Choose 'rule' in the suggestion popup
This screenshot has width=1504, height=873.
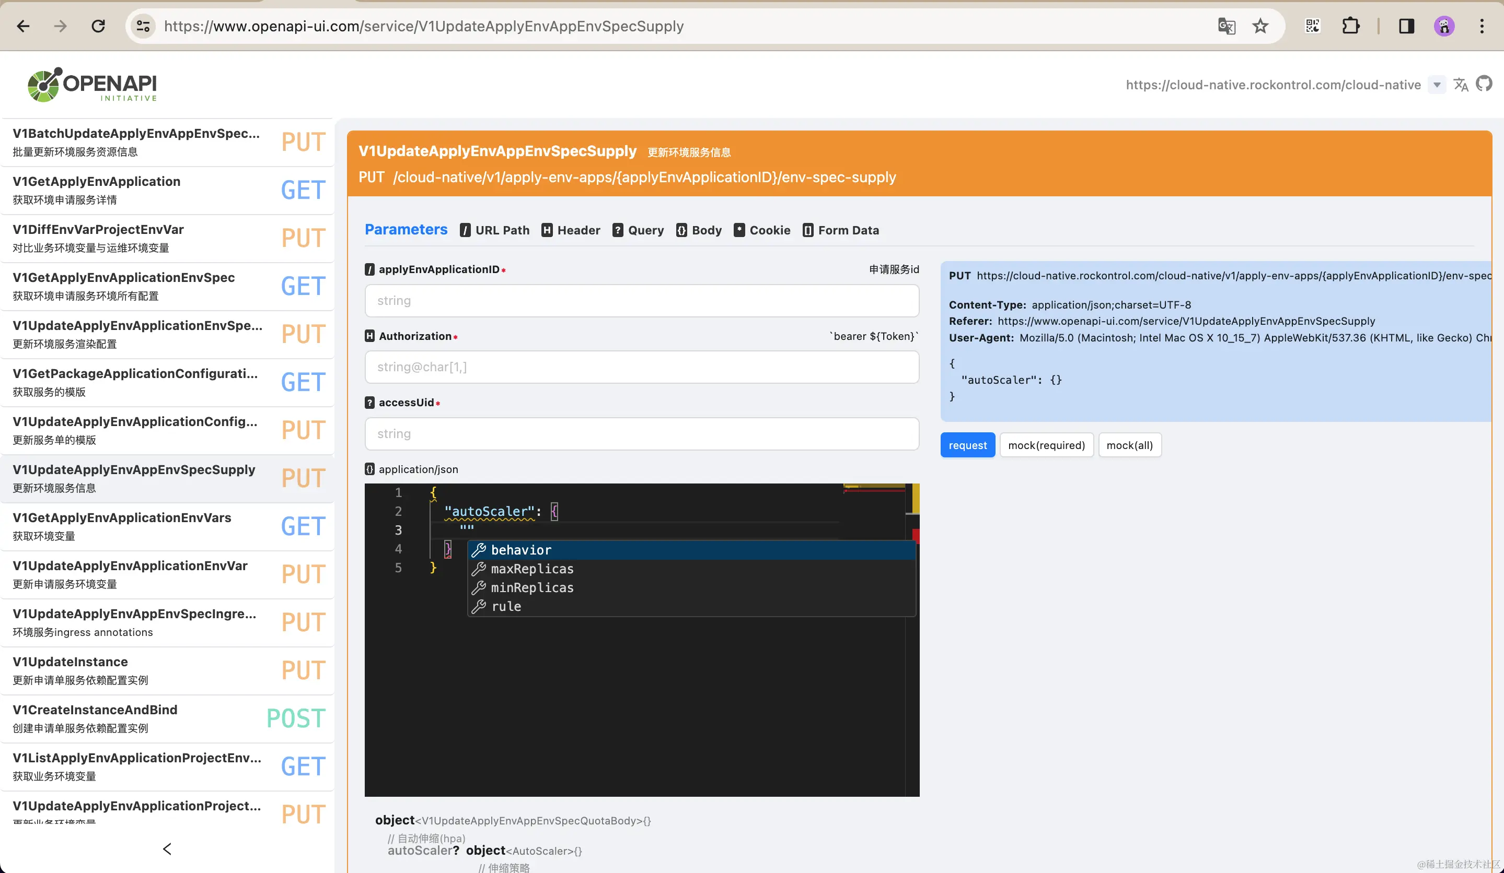506,606
